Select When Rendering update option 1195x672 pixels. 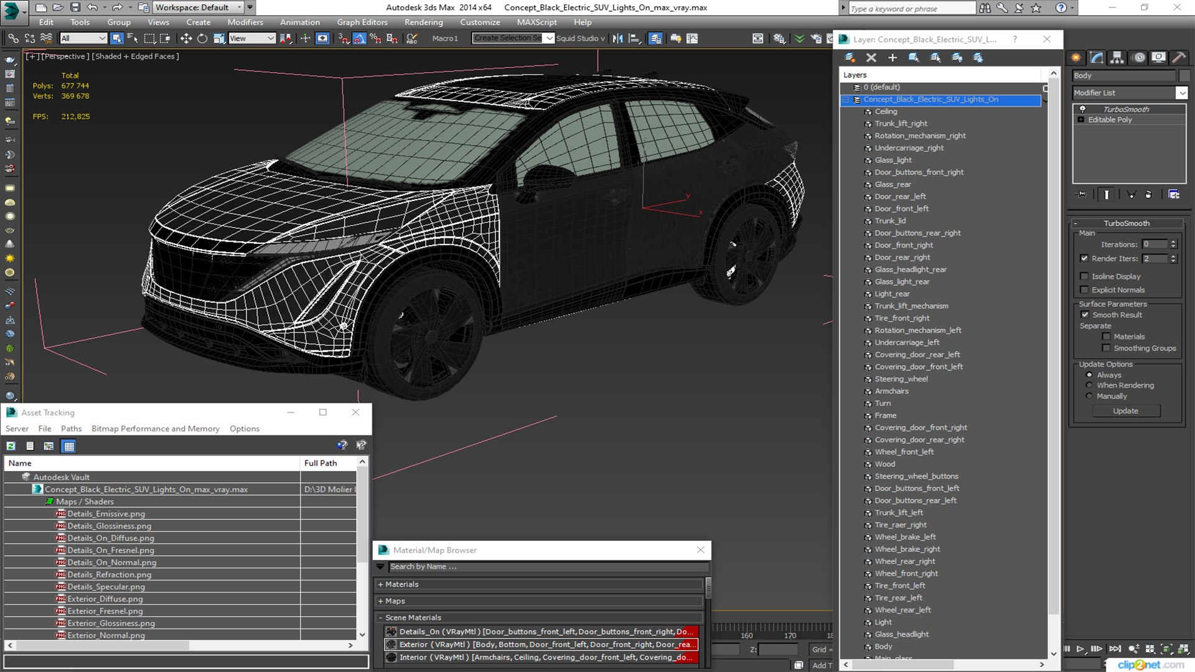tap(1089, 386)
